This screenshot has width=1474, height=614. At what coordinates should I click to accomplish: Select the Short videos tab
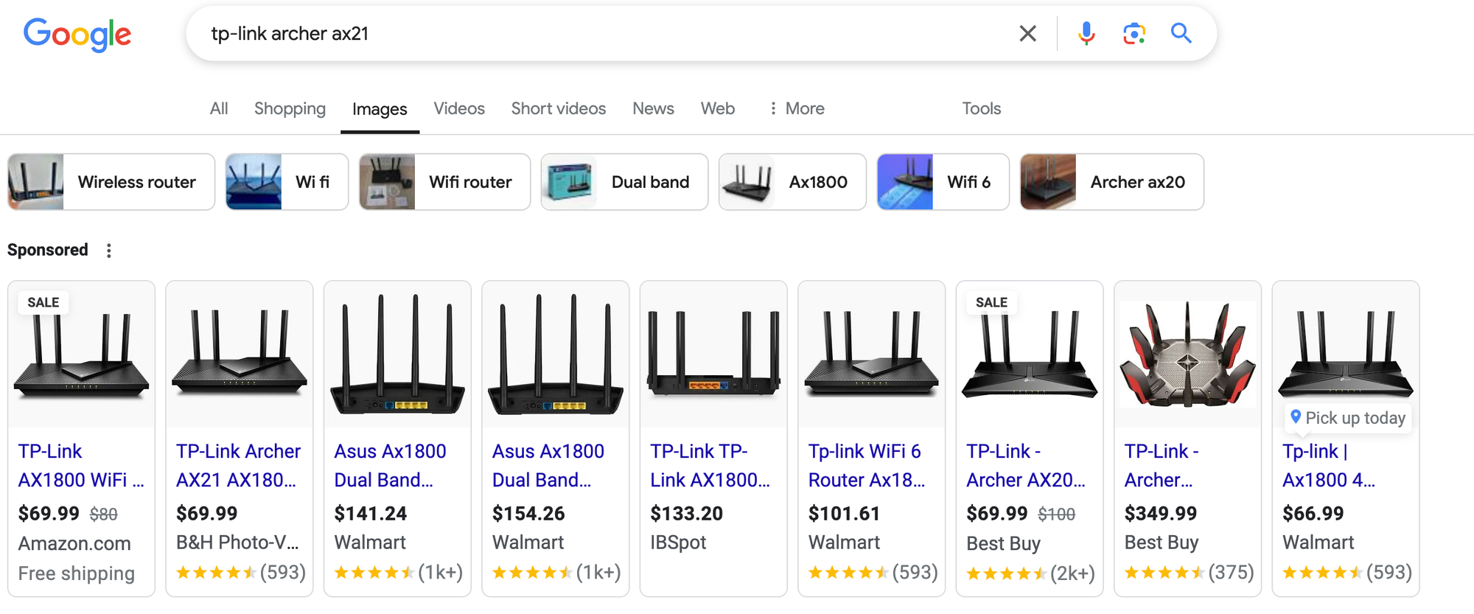(x=558, y=108)
